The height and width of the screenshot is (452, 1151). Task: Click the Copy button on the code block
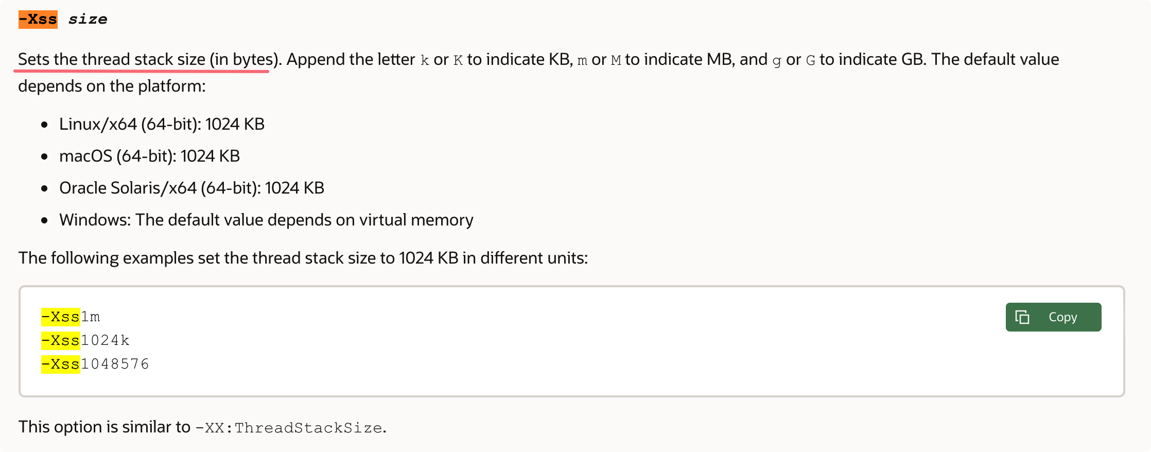(x=1053, y=317)
